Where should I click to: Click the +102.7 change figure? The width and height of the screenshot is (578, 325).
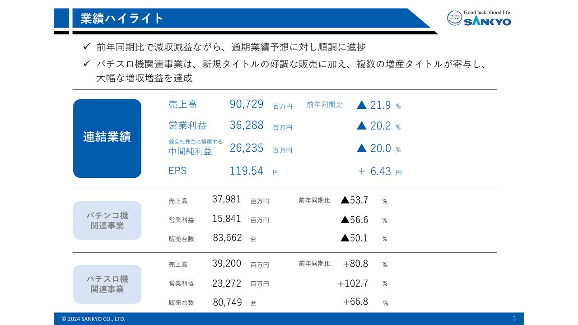click(353, 283)
